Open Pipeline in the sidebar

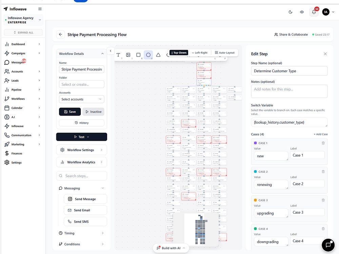[x=22, y=90]
